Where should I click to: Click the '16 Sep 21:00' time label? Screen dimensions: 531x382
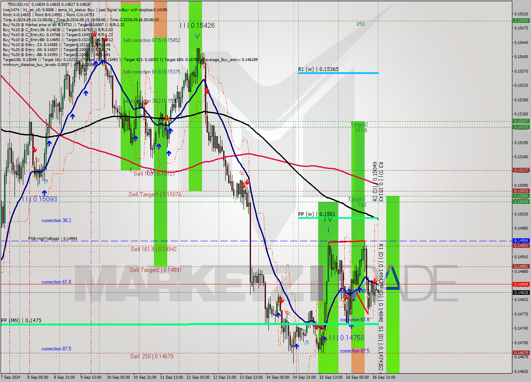point(383,377)
